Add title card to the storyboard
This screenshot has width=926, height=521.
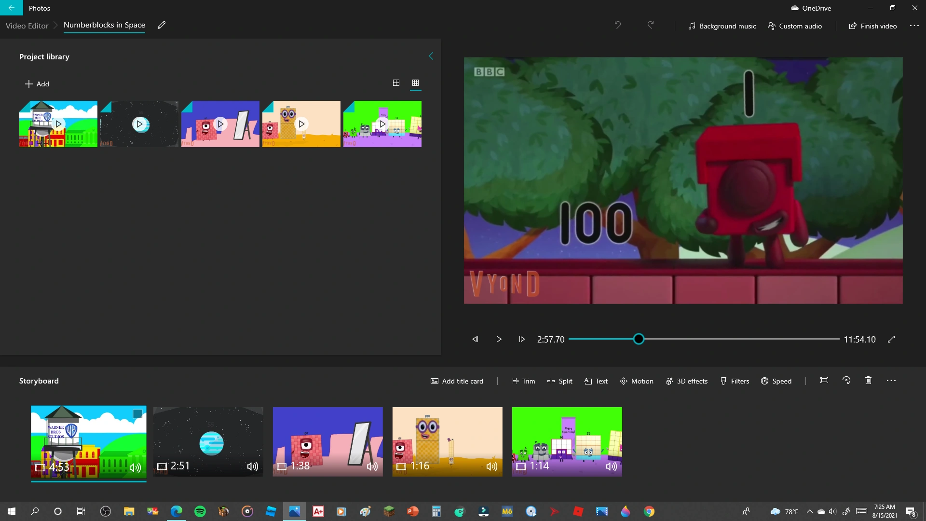(456, 381)
